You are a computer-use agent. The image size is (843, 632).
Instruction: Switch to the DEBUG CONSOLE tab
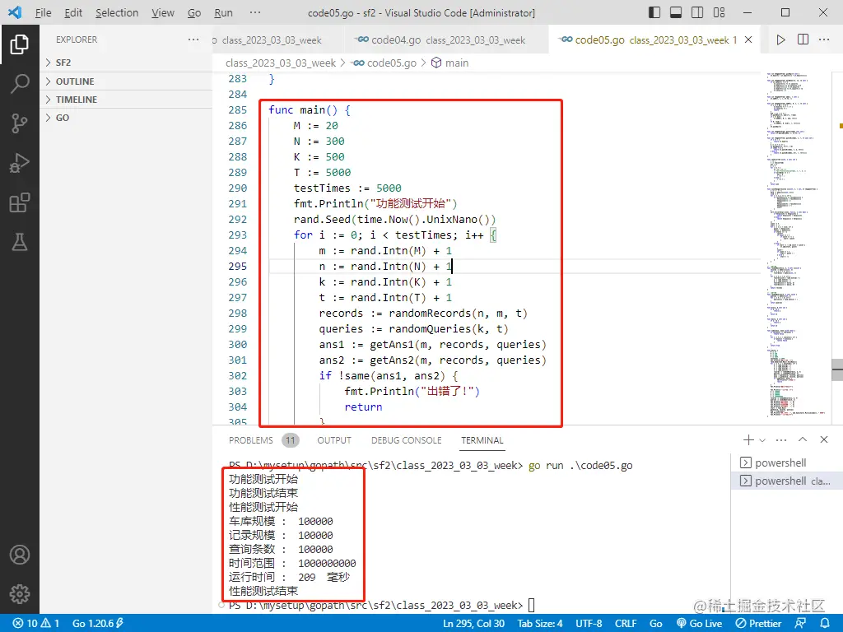406,440
